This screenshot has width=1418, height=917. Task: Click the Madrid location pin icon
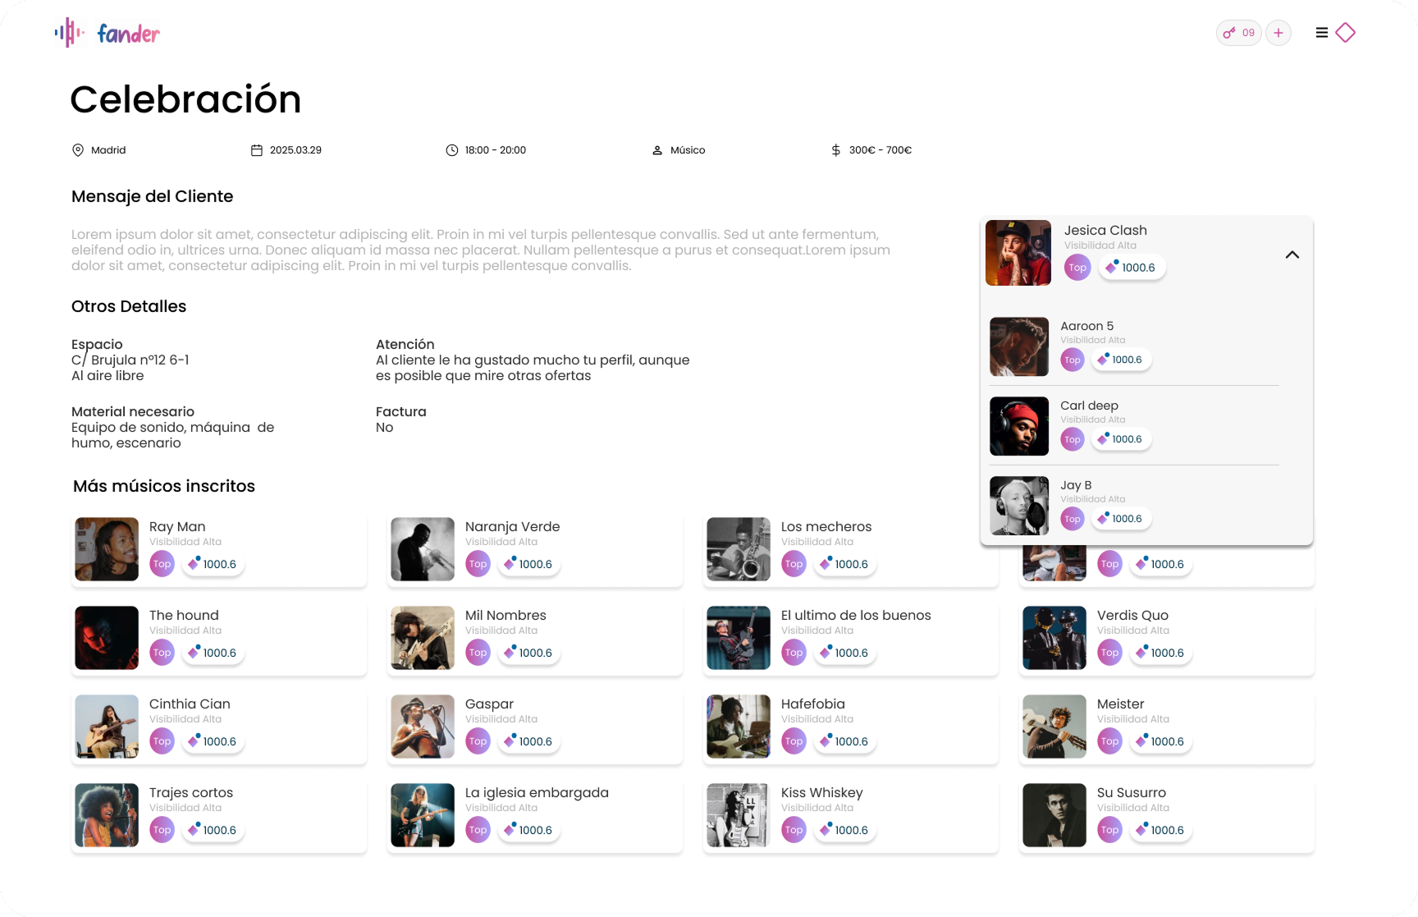78,150
